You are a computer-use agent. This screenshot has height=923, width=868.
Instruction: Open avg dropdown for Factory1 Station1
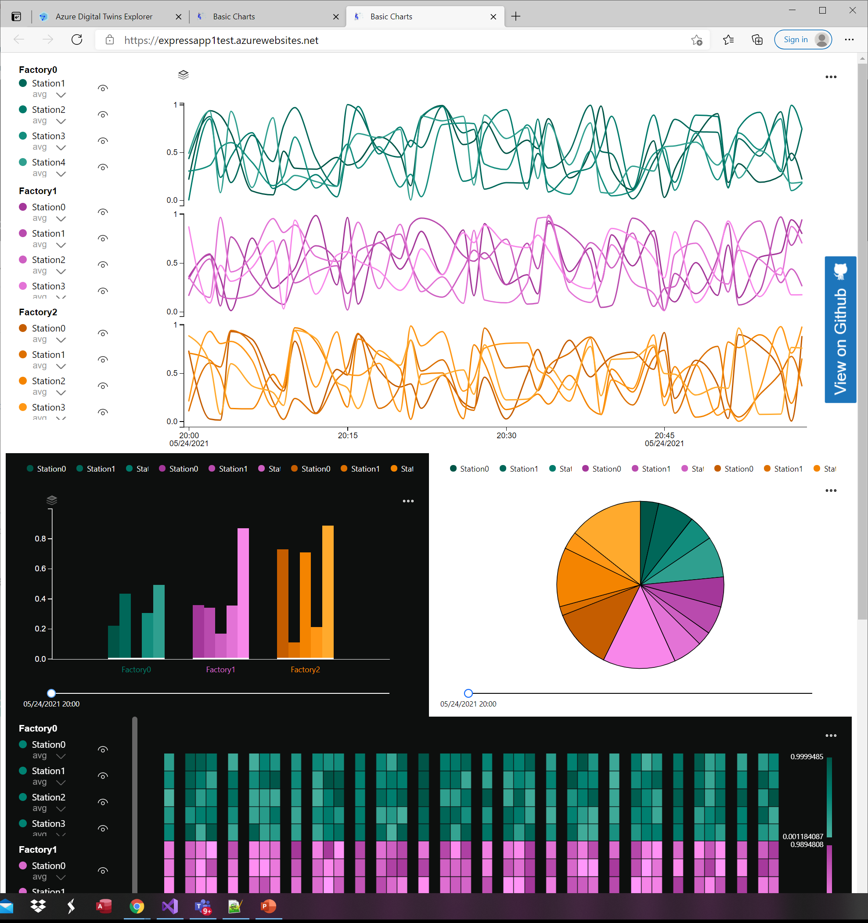click(x=61, y=245)
